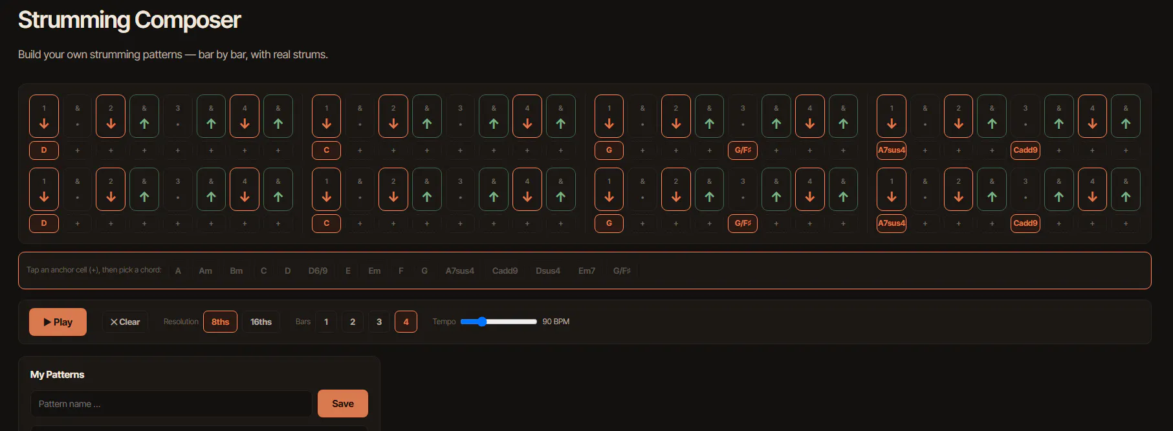Pick the Bm chord from the chord palette
The image size is (1173, 431).
(236, 271)
